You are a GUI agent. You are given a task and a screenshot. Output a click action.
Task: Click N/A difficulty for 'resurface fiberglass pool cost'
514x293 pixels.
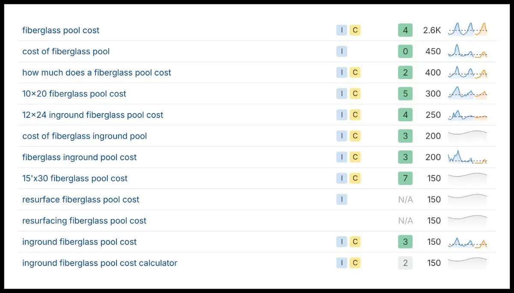tap(405, 199)
